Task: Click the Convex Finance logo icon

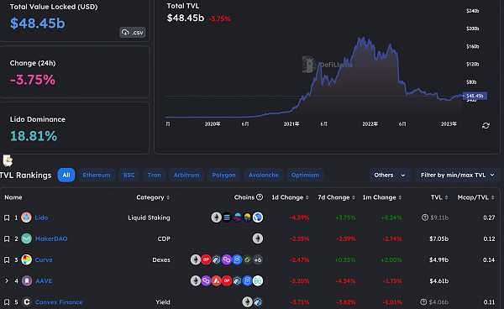Action: point(27,302)
